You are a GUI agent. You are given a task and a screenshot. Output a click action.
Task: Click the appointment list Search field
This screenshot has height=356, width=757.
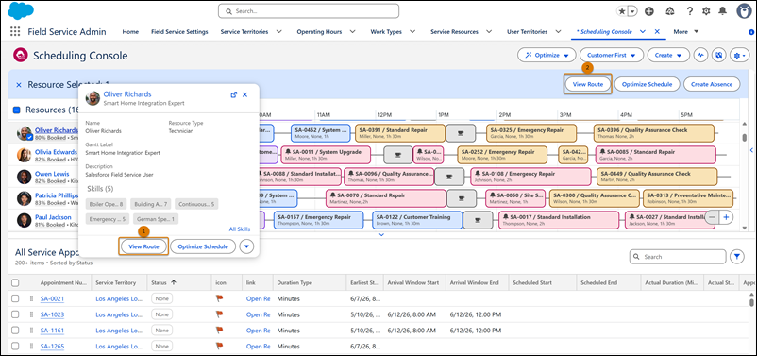click(678, 257)
